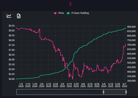Click the 3/19 2020 date label
138x98 pixels.
69,85
